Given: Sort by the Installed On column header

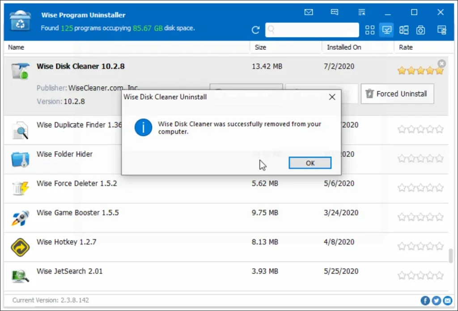Looking at the screenshot, I should pos(344,47).
